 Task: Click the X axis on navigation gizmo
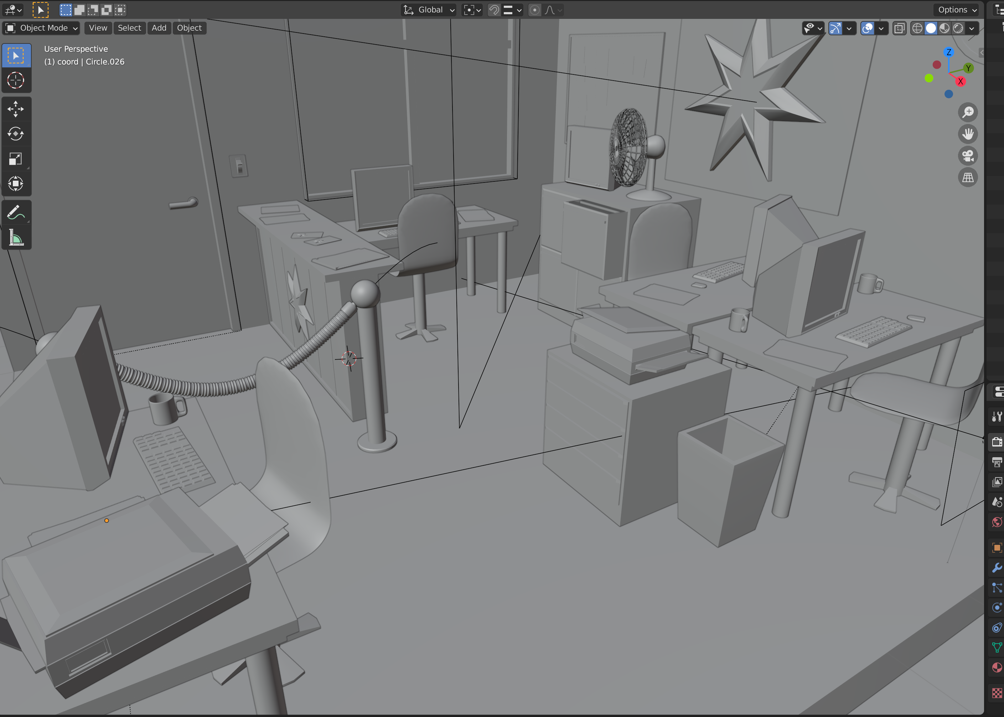pos(960,81)
